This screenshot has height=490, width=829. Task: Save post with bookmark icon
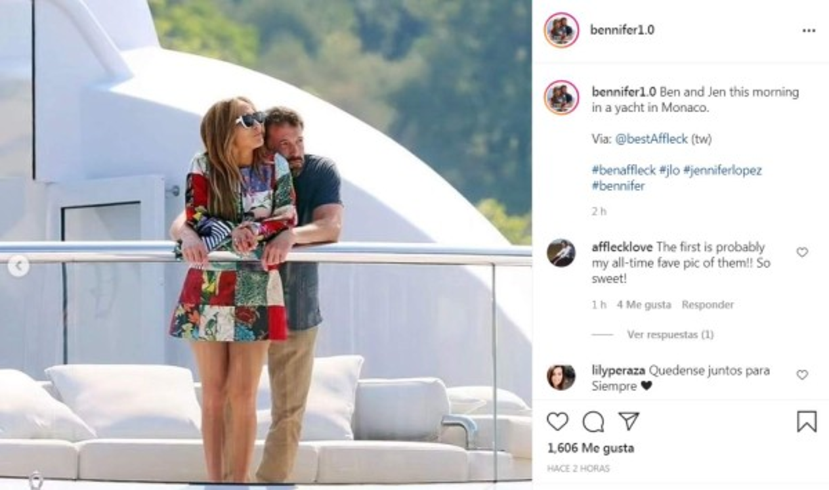(806, 422)
